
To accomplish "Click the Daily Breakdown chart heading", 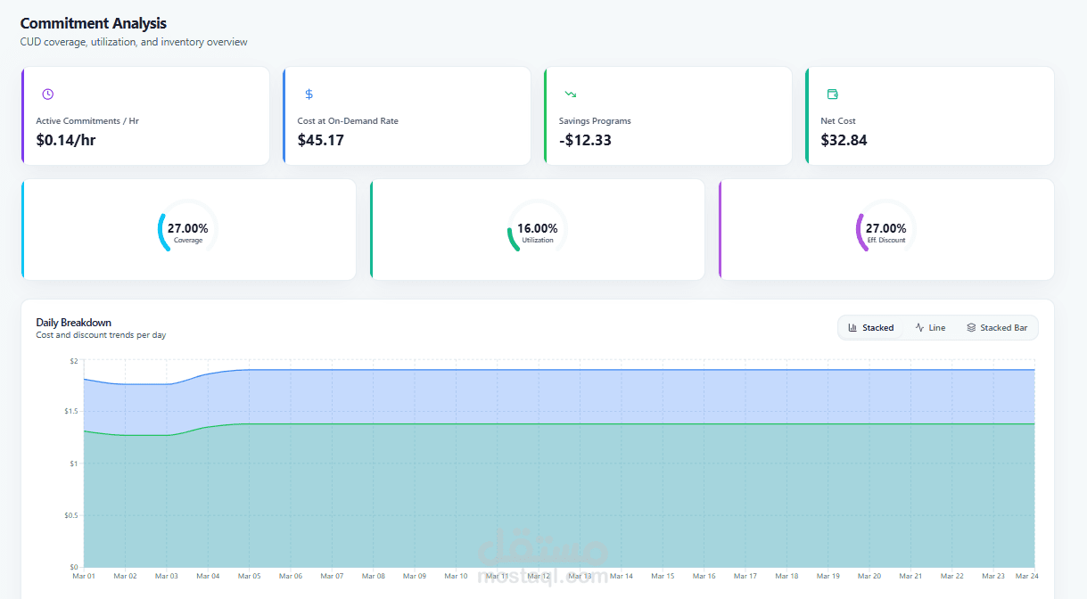I will pyautogui.click(x=73, y=323).
